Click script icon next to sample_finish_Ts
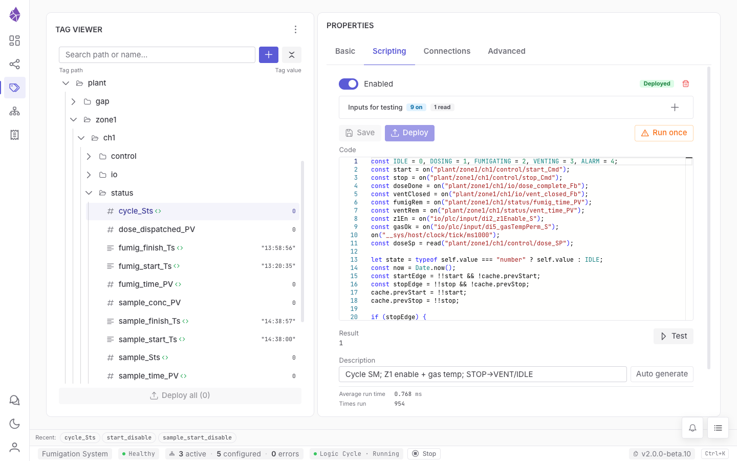Viewport: 737px width, 461px height. click(185, 321)
